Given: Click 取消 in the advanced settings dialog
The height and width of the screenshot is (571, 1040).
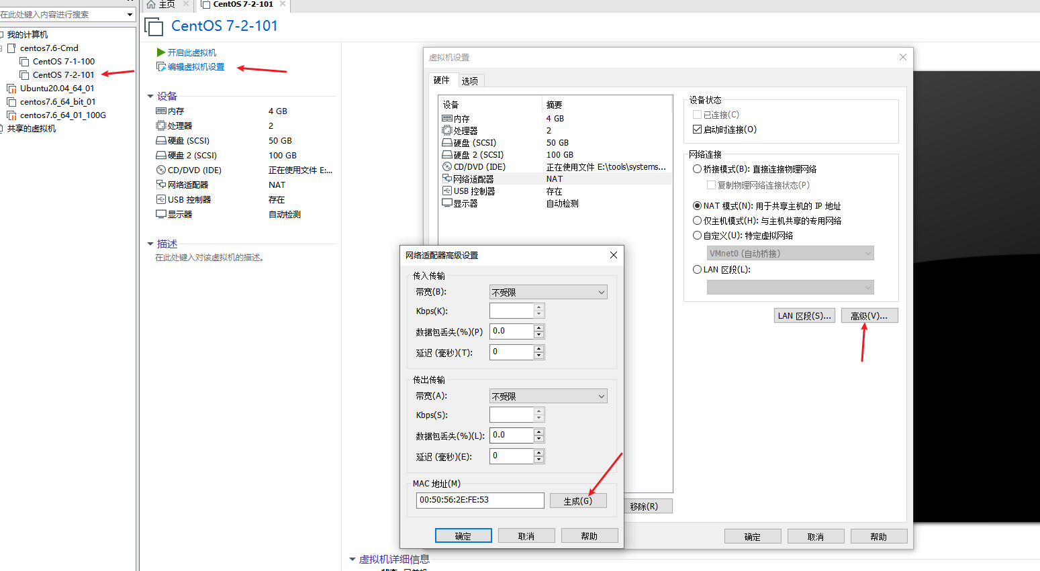Looking at the screenshot, I should 526,535.
